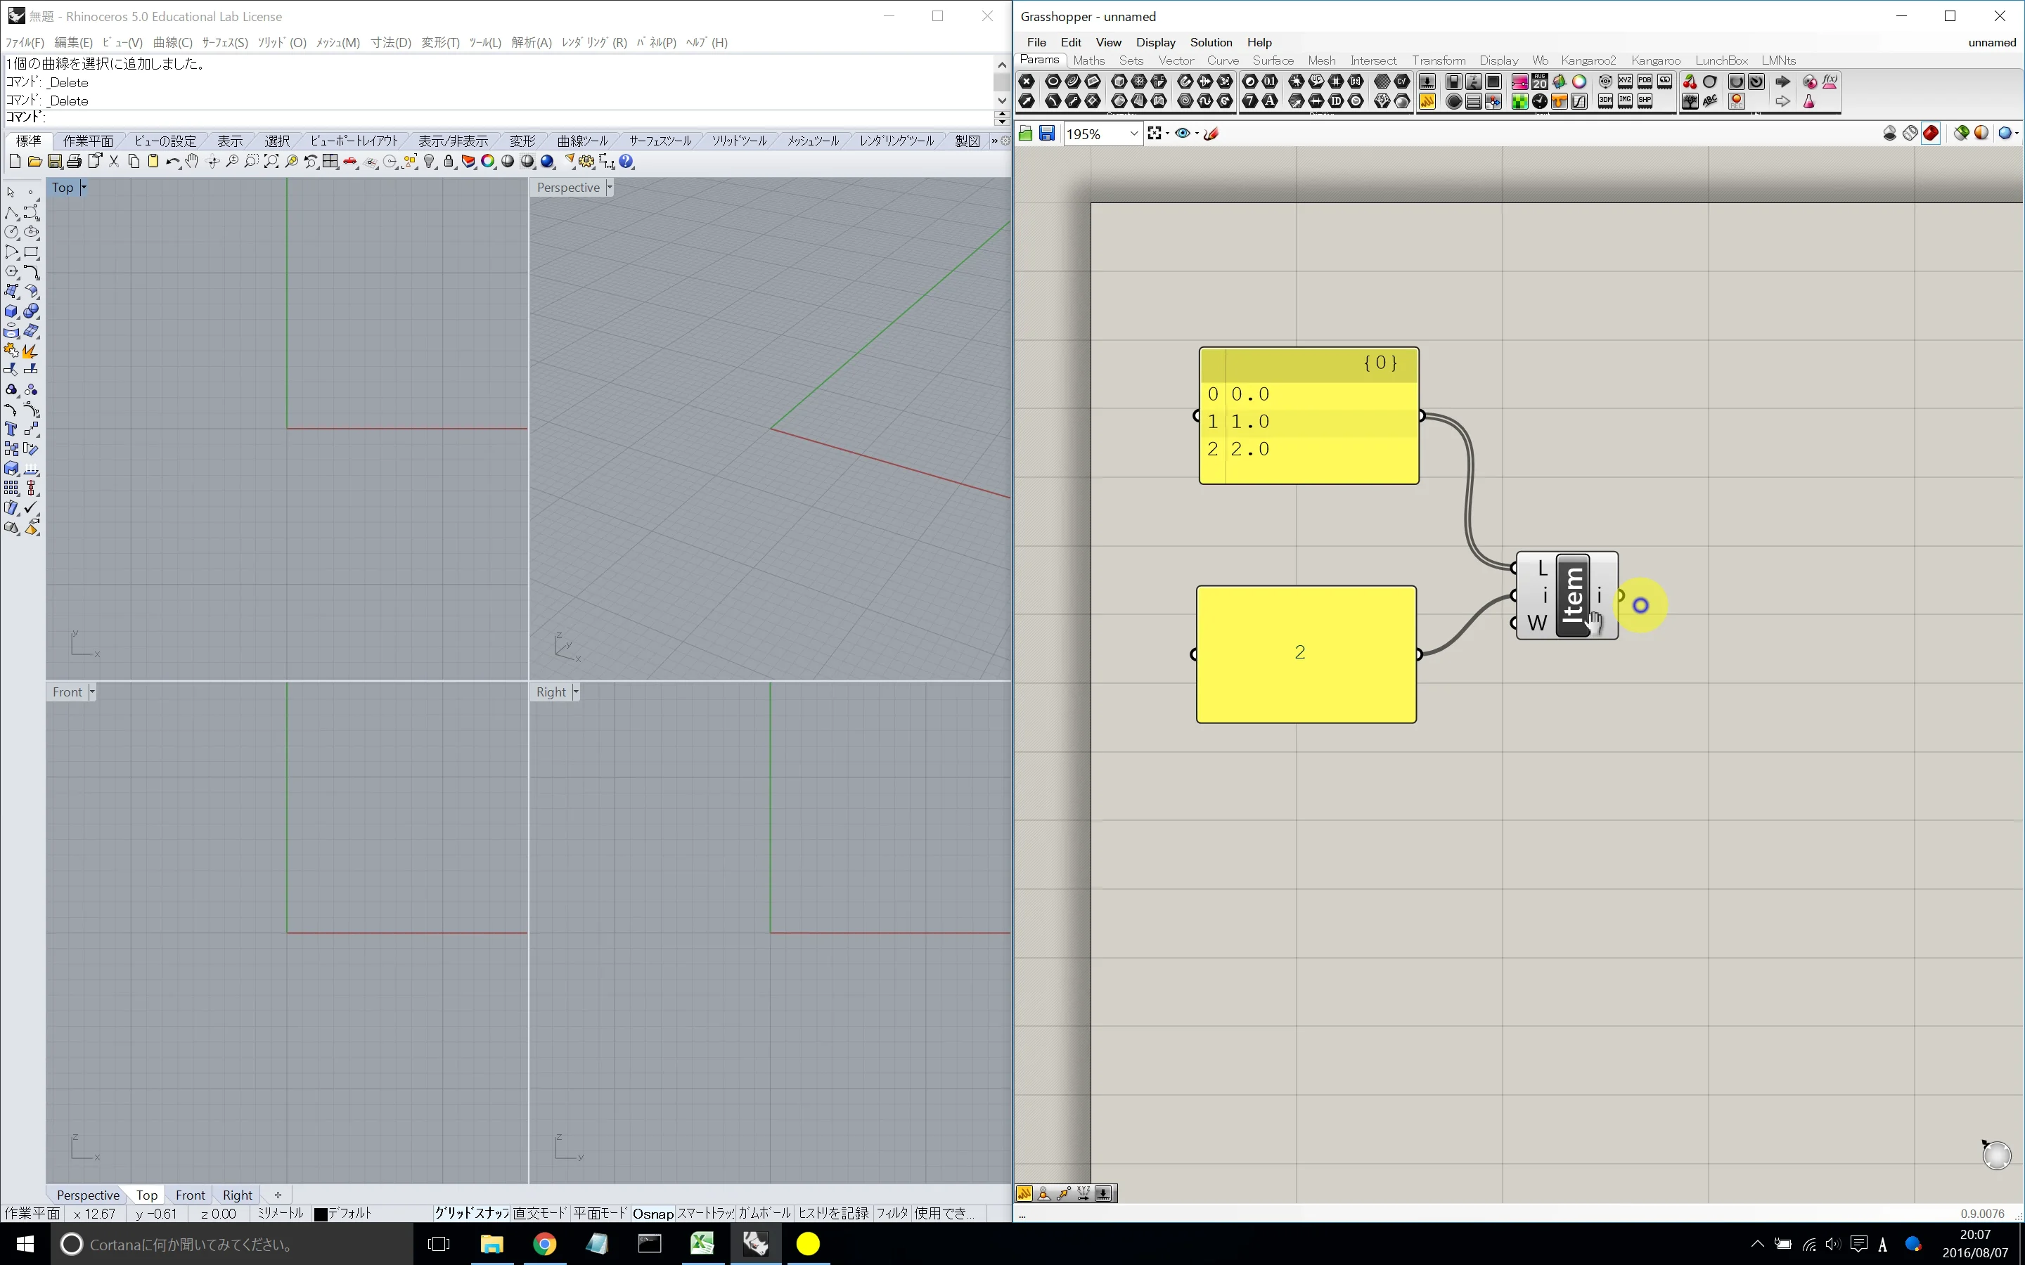Click the blue question mark Help icon
The width and height of the screenshot is (2025, 1265).
[626, 162]
